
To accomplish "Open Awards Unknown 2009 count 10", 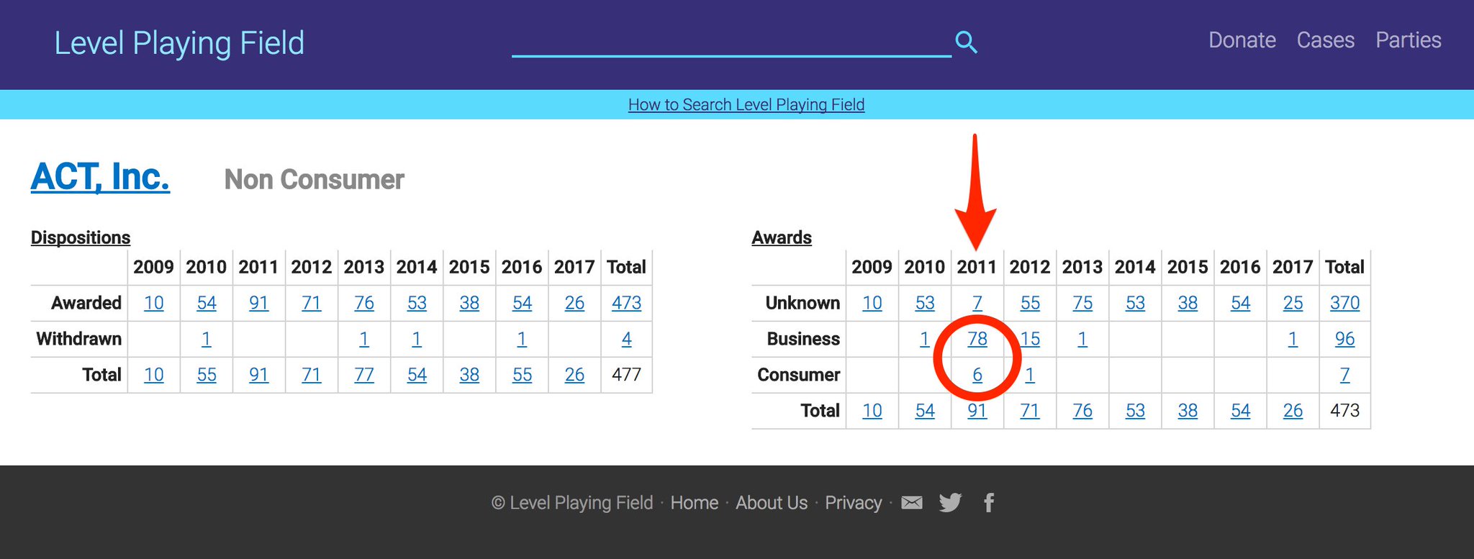I will coord(872,303).
